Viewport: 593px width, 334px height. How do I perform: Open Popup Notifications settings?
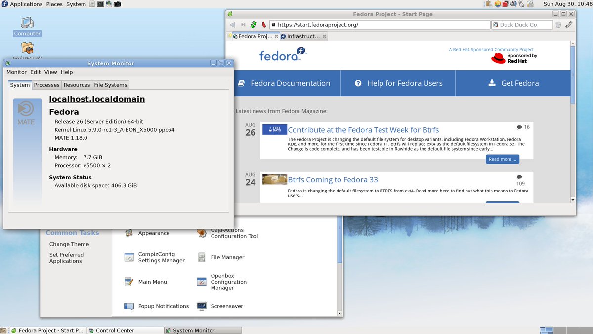click(129, 306)
